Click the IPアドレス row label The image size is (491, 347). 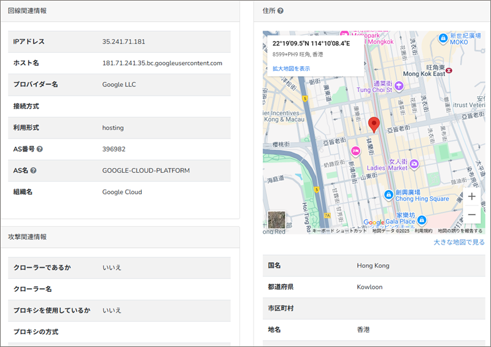point(29,42)
